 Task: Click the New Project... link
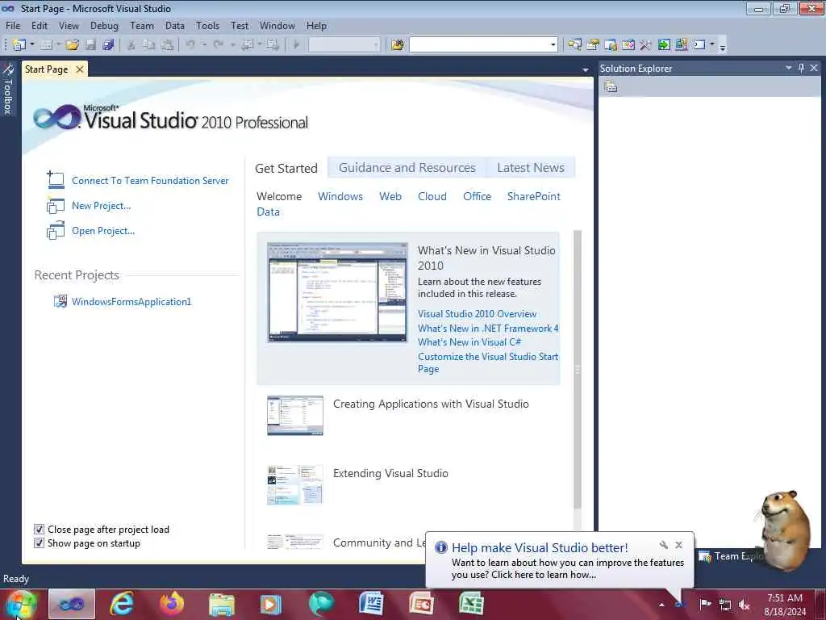(101, 206)
